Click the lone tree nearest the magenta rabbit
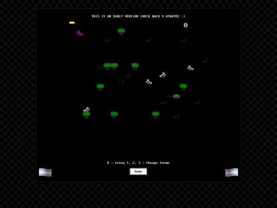 121,32
